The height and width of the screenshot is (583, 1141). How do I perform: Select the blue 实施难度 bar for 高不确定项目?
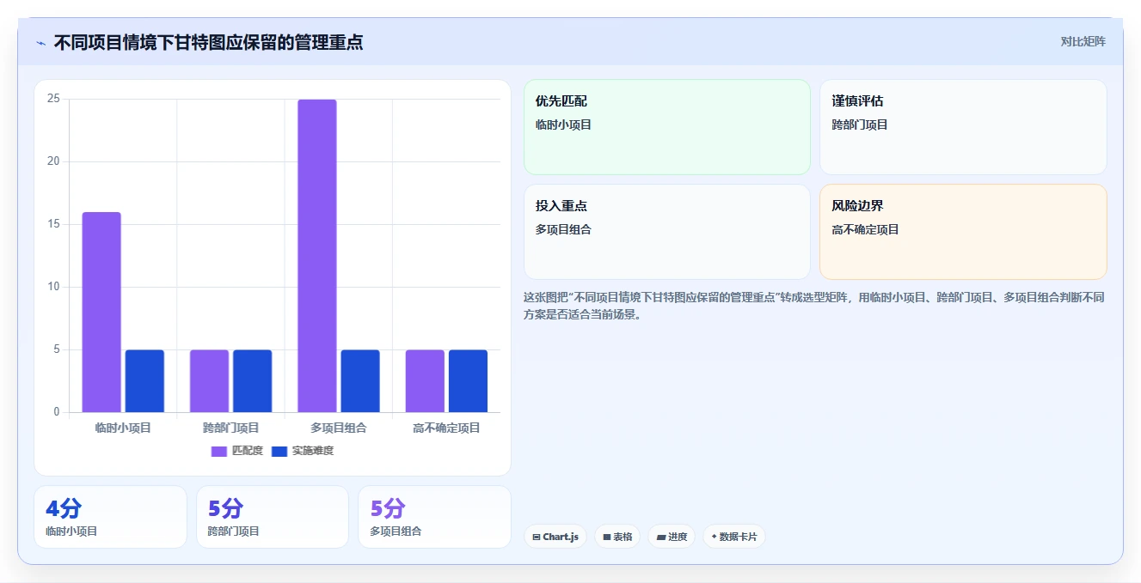click(x=468, y=381)
